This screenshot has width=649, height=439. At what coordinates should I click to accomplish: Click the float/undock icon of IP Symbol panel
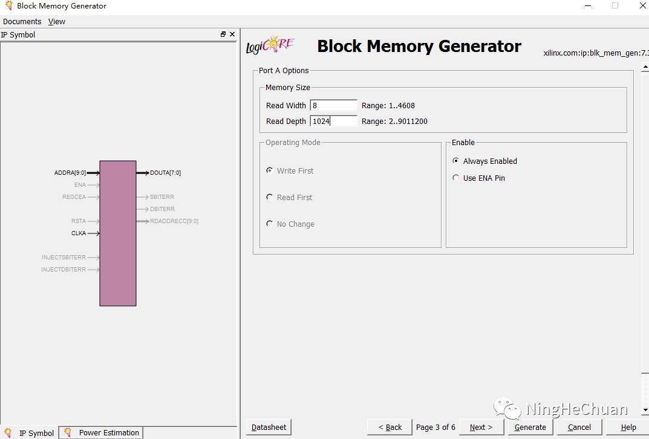pos(223,34)
